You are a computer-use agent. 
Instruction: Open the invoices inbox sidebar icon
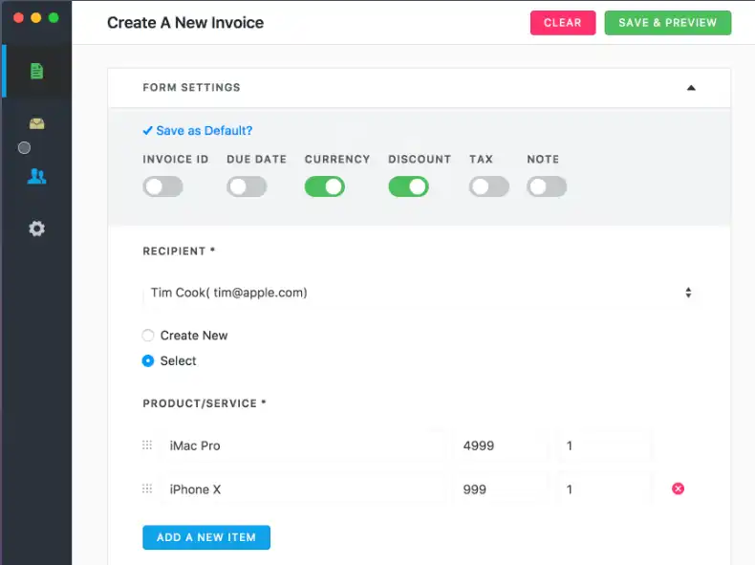click(x=36, y=123)
